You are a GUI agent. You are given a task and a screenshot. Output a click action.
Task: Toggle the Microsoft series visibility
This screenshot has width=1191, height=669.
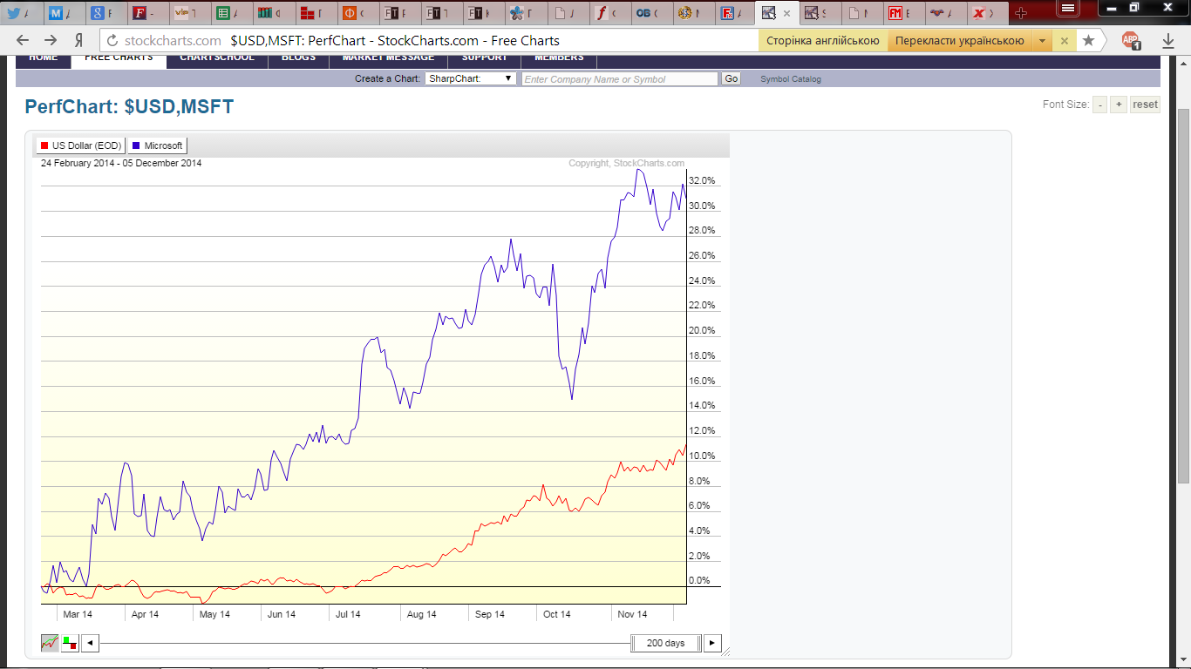[x=158, y=145]
